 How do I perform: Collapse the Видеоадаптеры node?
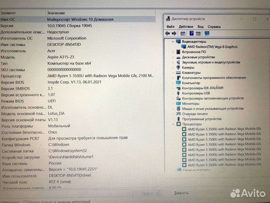pyautogui.click(x=173, y=42)
